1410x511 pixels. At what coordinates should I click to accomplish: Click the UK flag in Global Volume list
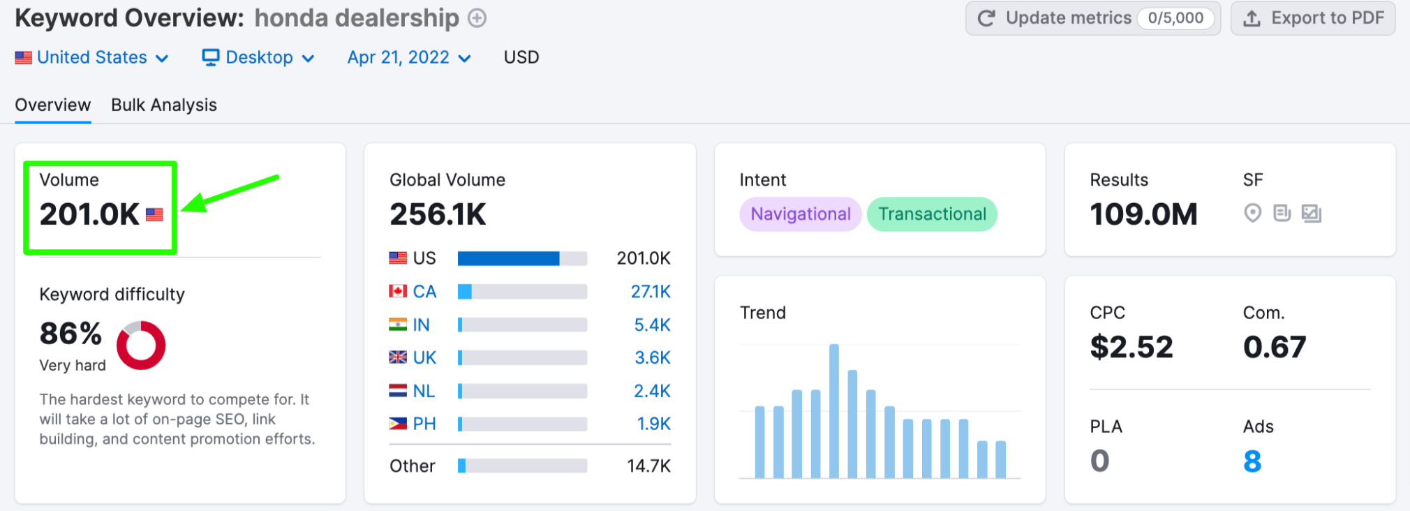click(398, 357)
